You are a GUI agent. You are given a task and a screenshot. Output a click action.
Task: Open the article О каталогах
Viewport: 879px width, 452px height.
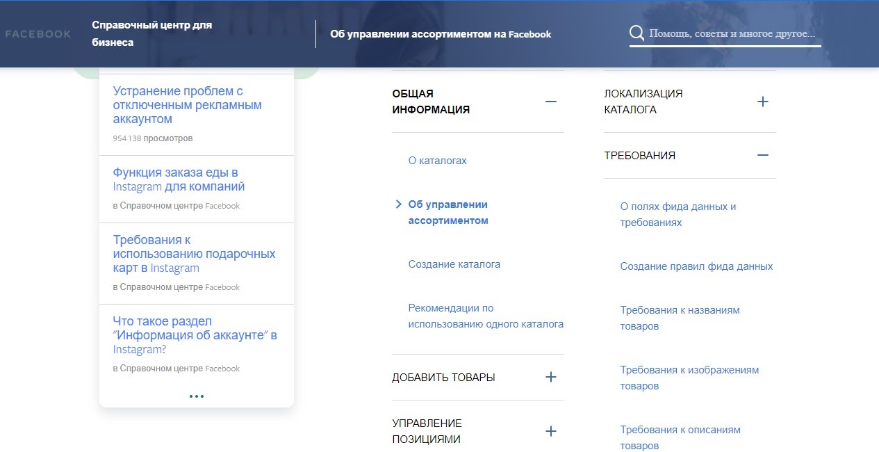point(437,161)
